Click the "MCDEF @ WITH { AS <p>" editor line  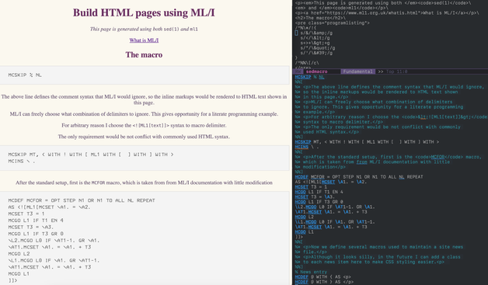pyautogui.click(x=322, y=277)
